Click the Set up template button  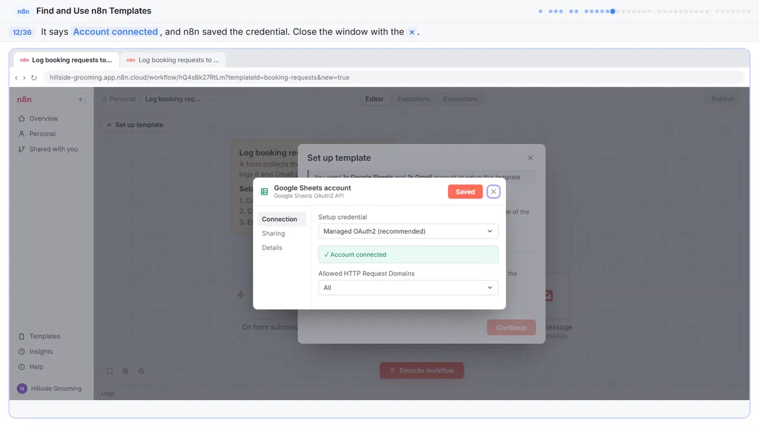(135, 125)
